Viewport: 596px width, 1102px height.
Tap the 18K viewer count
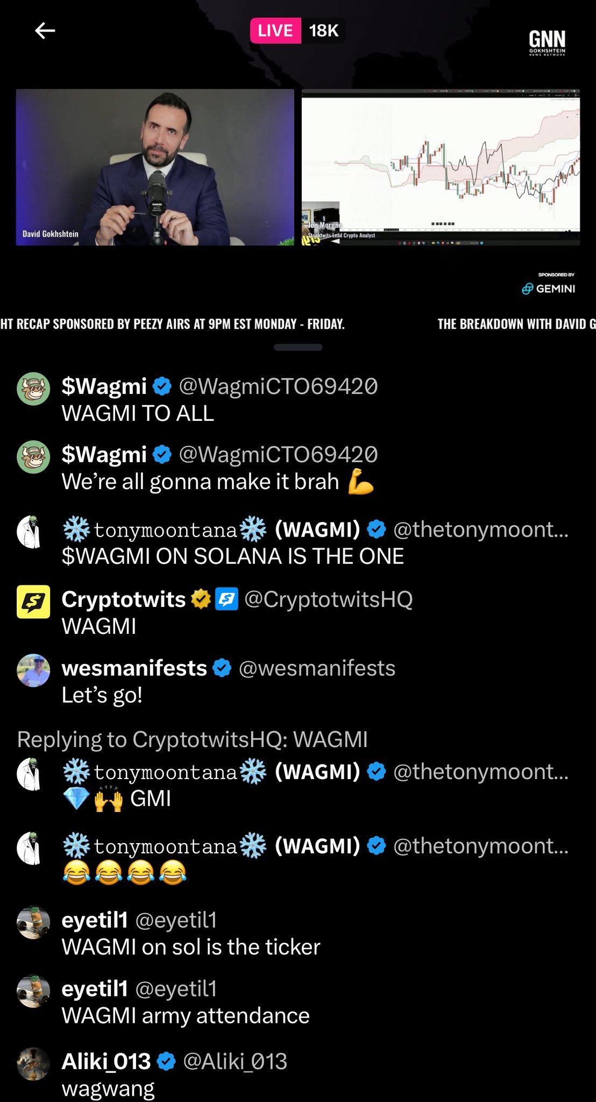point(323,31)
